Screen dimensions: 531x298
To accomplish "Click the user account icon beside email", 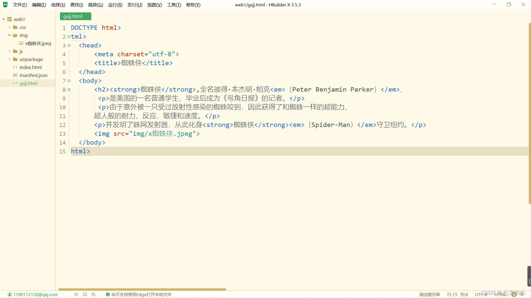I will click(10, 294).
